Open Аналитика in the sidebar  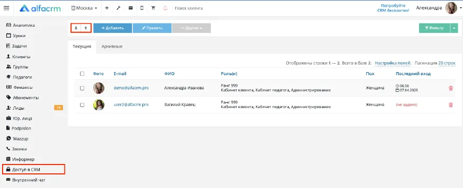tap(20, 26)
